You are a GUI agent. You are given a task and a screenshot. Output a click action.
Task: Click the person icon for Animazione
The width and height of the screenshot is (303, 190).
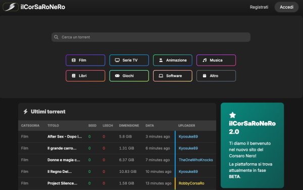point(161,60)
